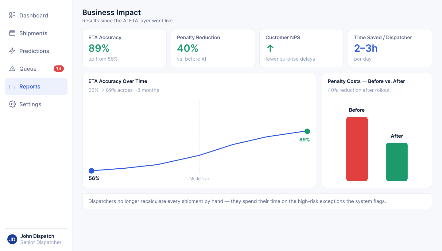This screenshot has height=251, width=442.
Task: Open the Settings gear icon
Action: click(x=12, y=104)
